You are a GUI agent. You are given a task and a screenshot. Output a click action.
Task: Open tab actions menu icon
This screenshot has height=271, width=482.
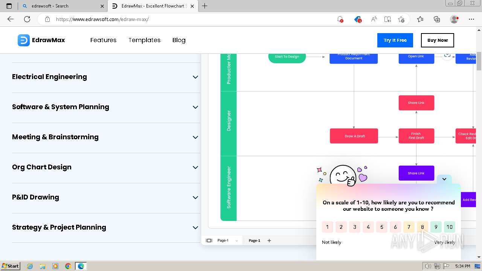[x=9, y=6]
